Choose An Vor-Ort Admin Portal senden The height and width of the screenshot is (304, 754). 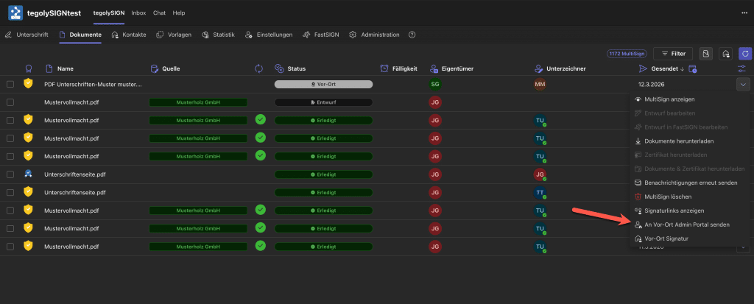pos(686,225)
